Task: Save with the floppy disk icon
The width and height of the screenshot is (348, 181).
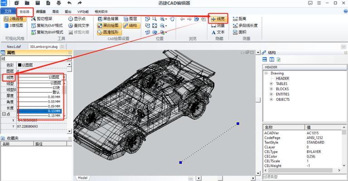Action: click(38, 3)
